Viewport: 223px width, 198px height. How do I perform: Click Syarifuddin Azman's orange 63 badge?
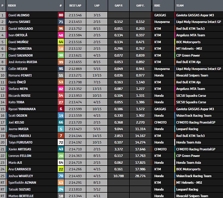click(60, 182)
